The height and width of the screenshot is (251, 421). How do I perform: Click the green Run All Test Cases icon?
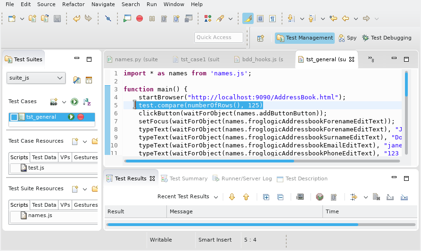pos(74,102)
